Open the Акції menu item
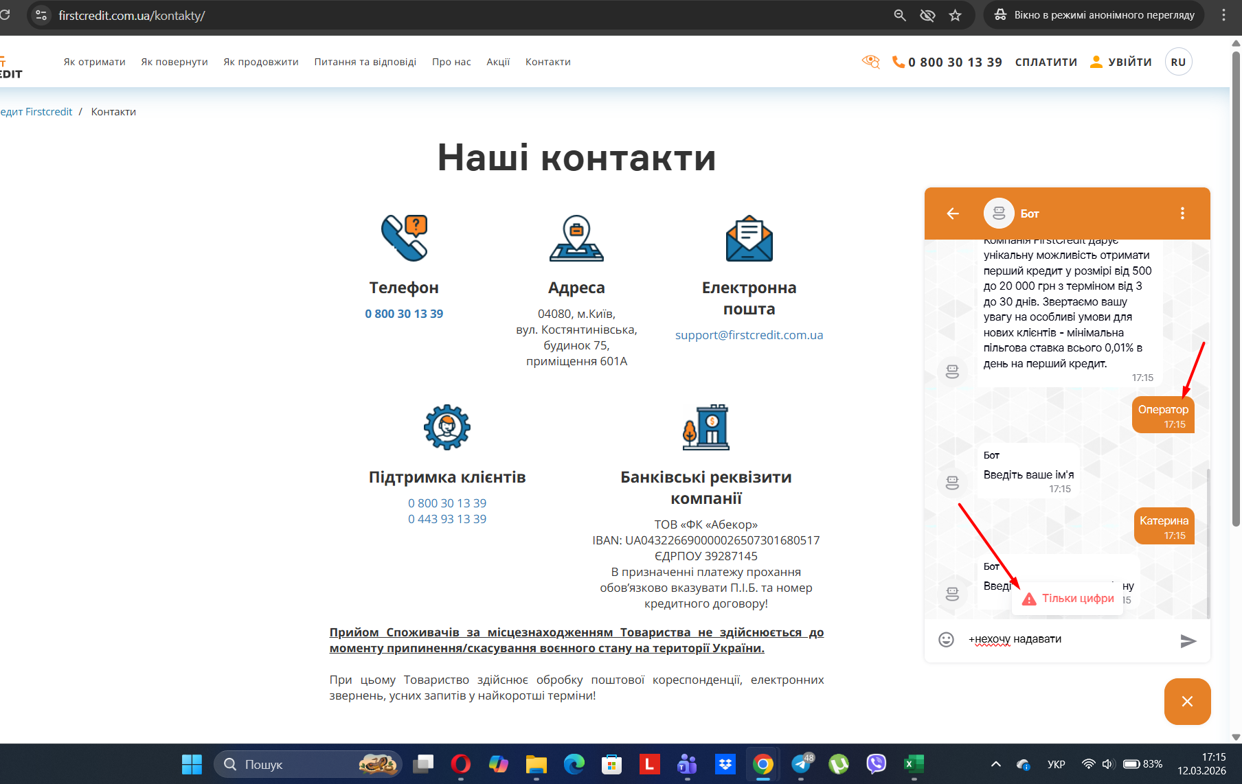The width and height of the screenshot is (1242, 784). coord(498,62)
